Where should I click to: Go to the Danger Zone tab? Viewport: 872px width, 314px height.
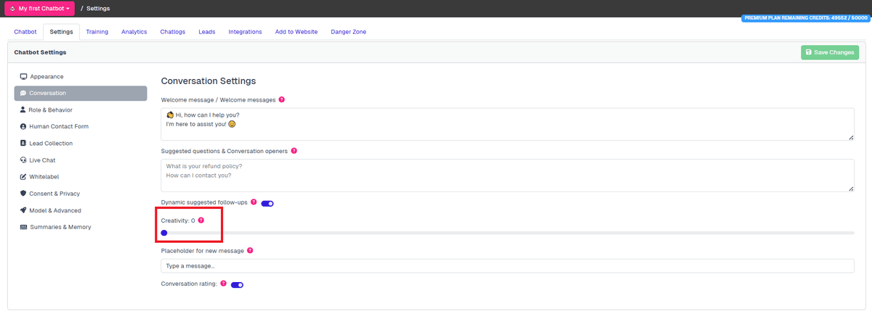tap(348, 32)
